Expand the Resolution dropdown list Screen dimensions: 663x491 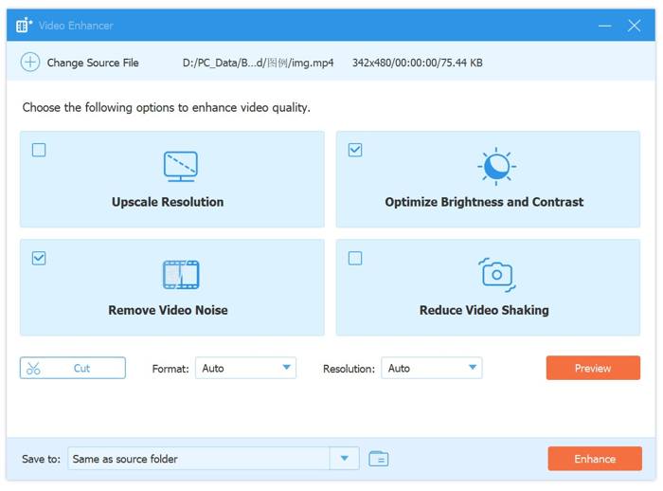click(432, 368)
